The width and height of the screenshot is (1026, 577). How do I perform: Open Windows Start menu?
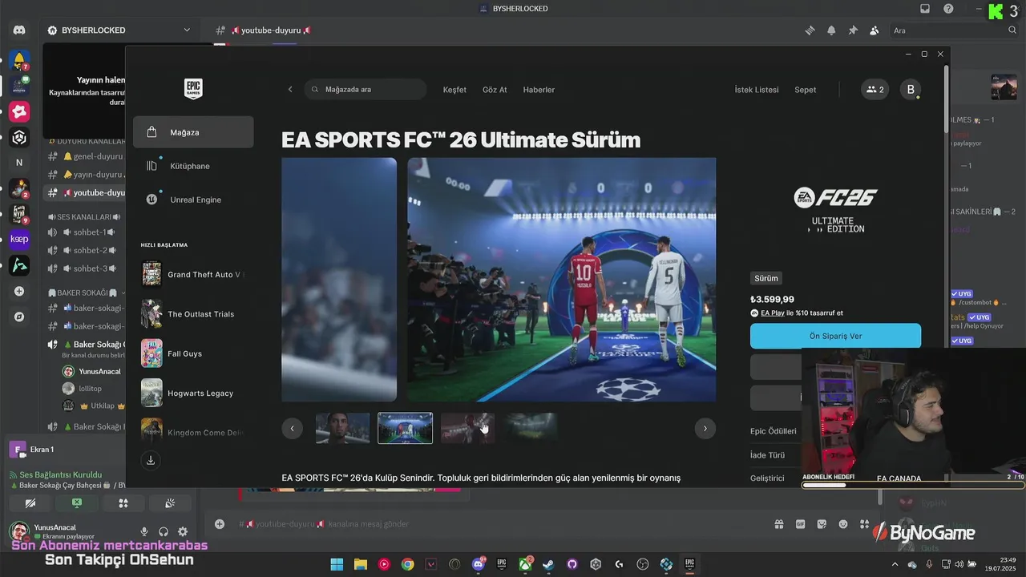click(337, 564)
